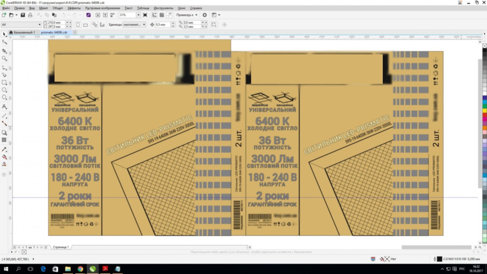This screenshot has height=274, width=487.
Task: Select the Drop Shadow tool
Action: pyautogui.click(x=4, y=133)
